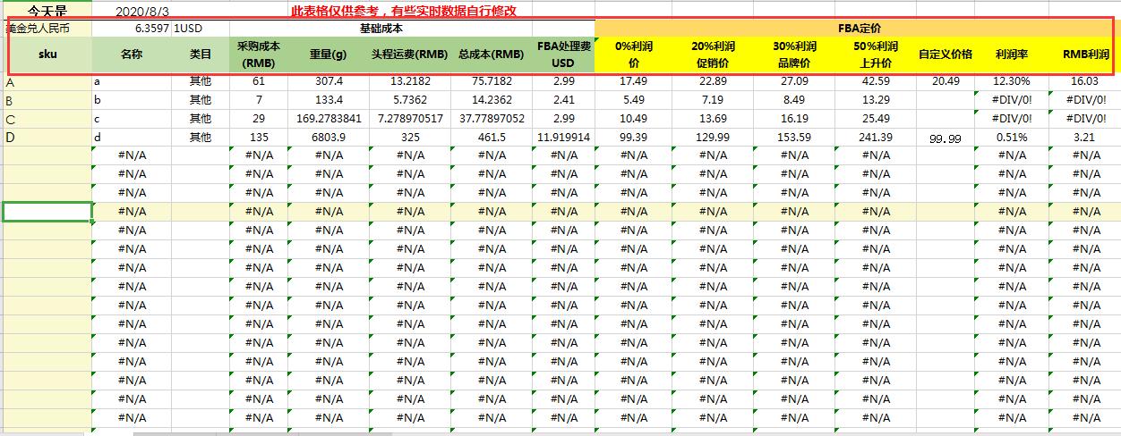Click custom price cell 20.49
Viewport: 1121px width, 436px height.
pos(945,81)
